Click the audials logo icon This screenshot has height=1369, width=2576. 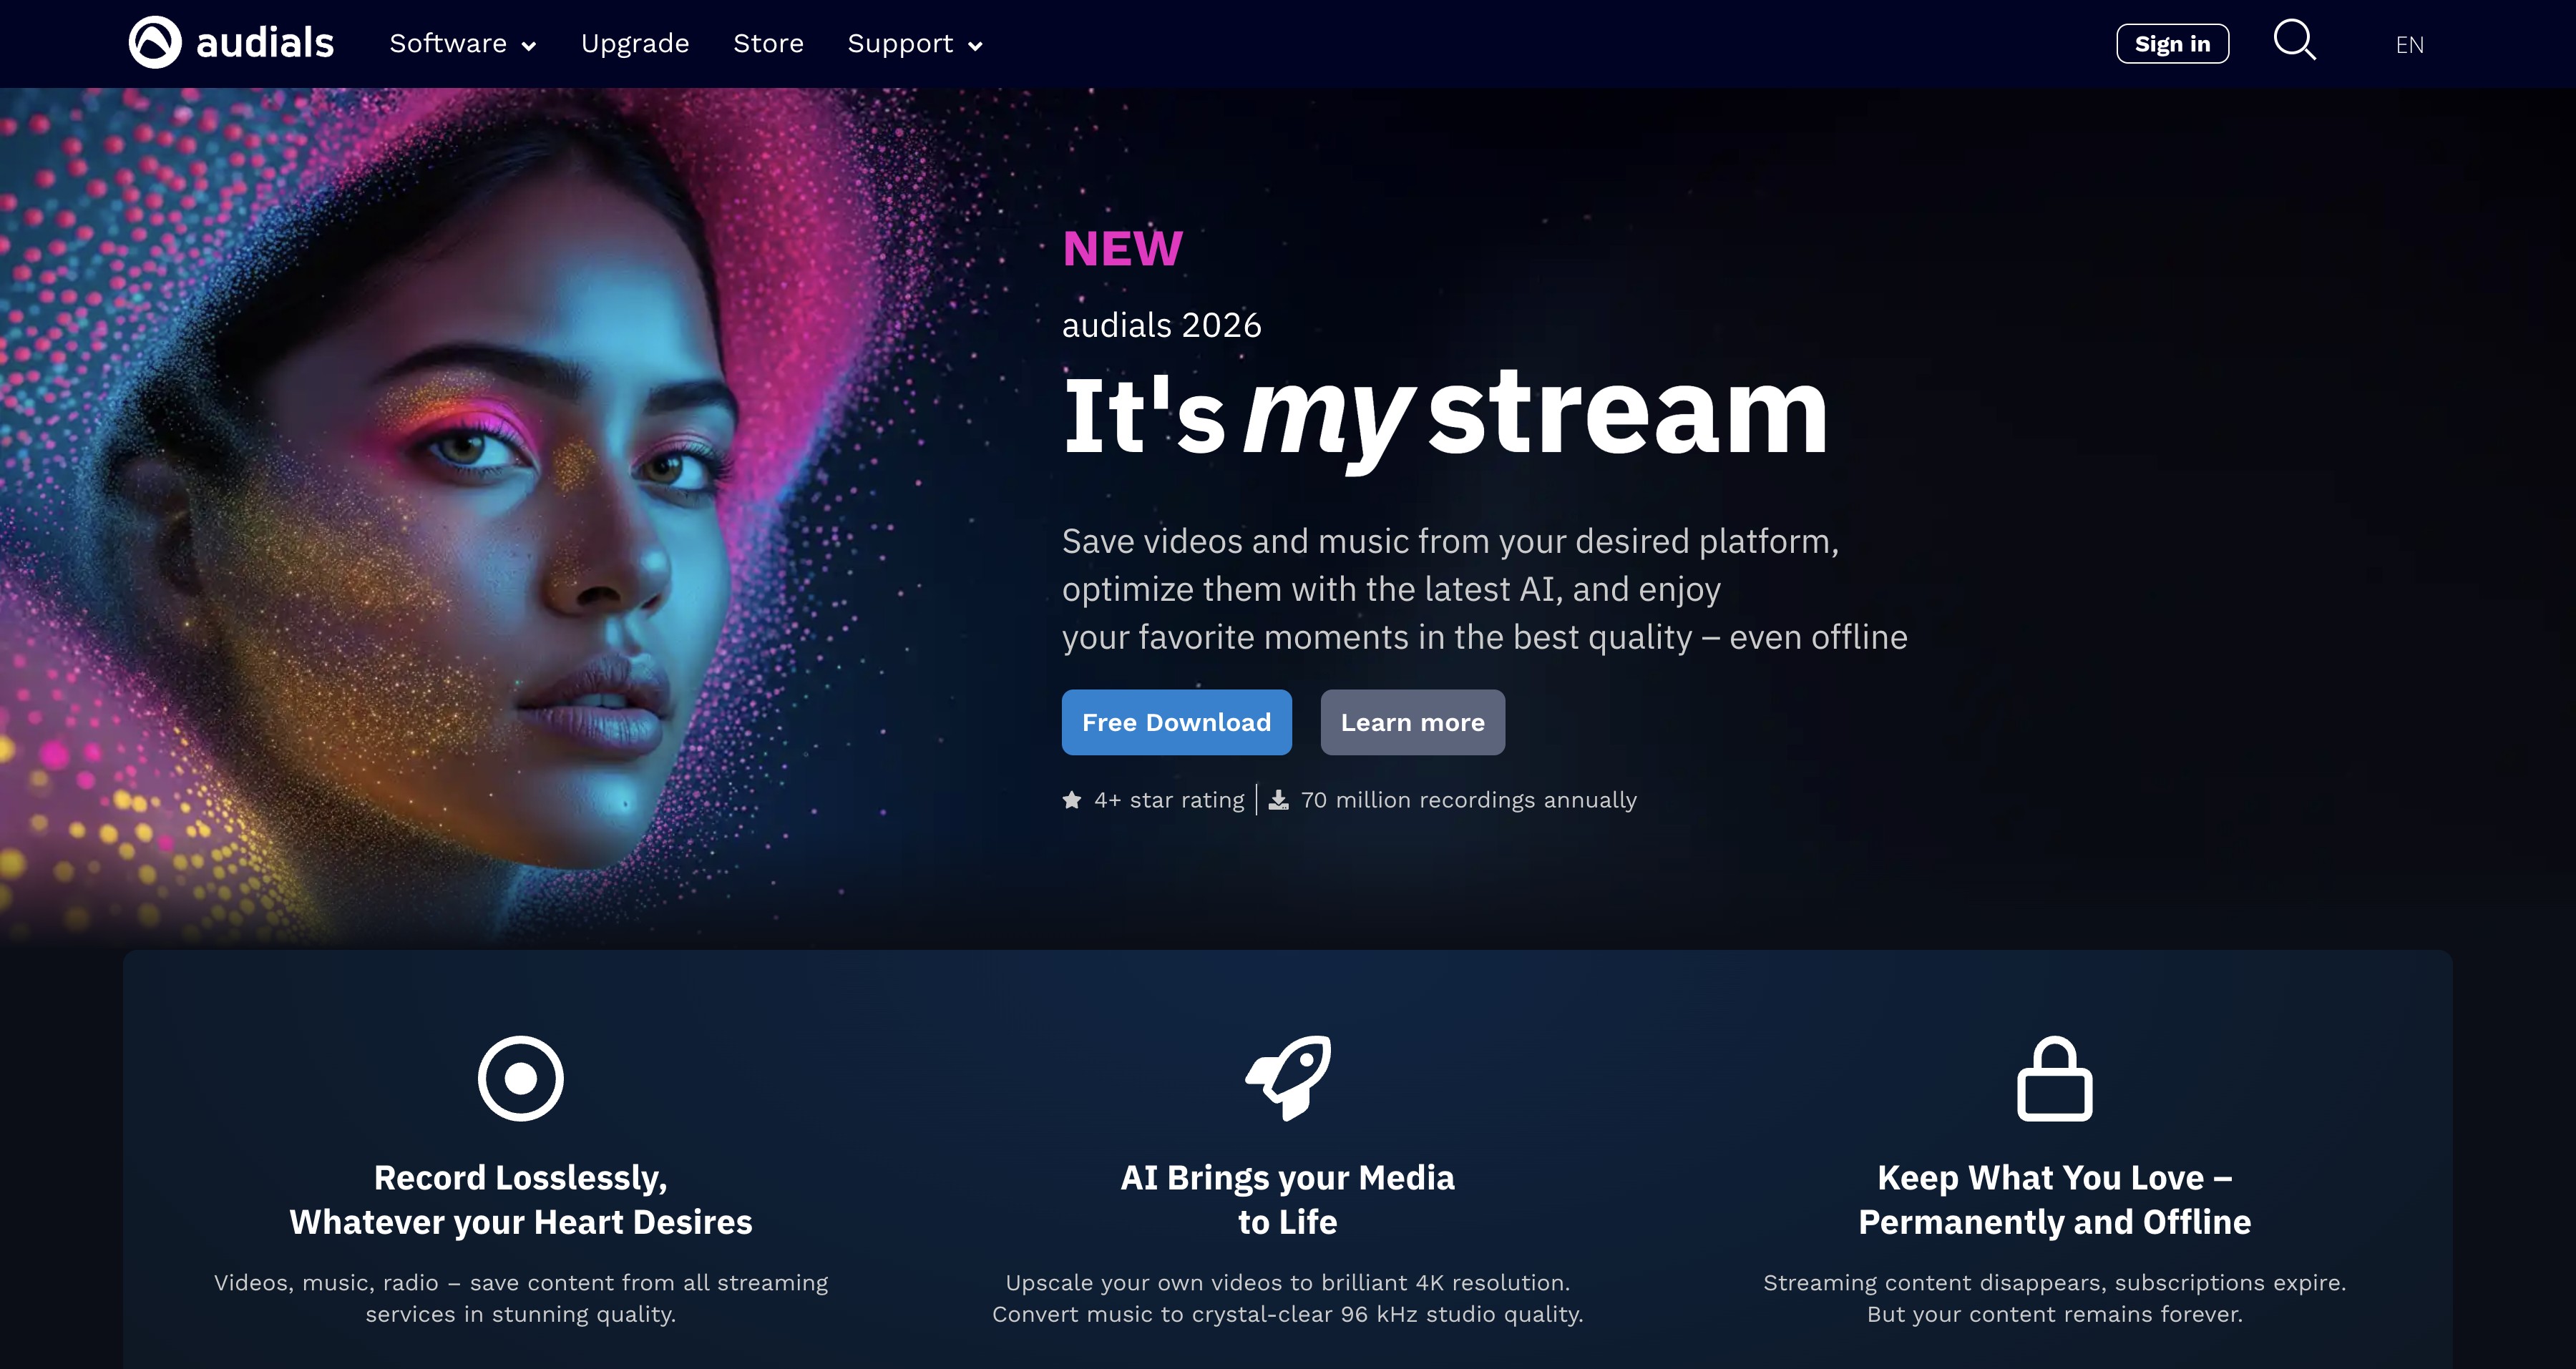tap(155, 43)
